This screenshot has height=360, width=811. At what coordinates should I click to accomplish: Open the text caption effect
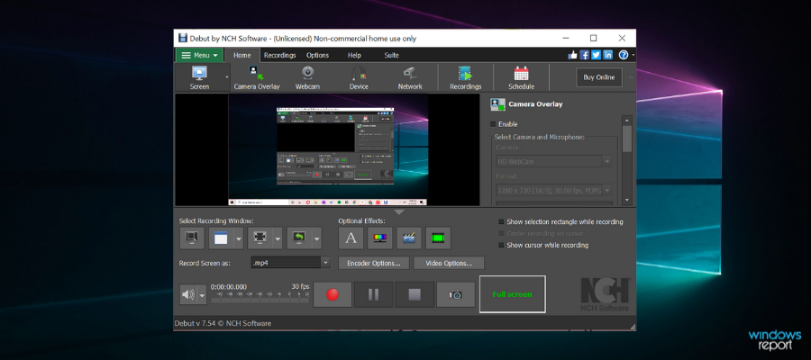tap(351, 238)
